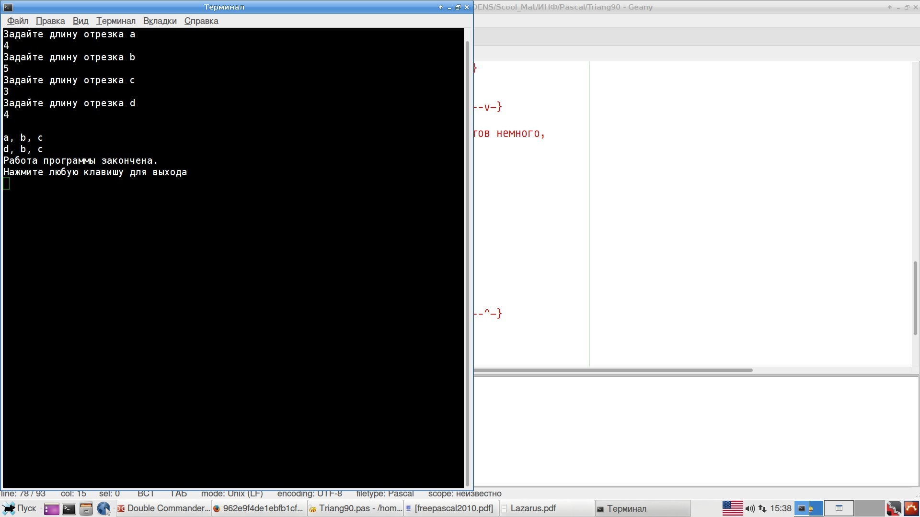The height and width of the screenshot is (517, 920).
Task: Switch to Double Commander taskbar button
Action: [163, 508]
